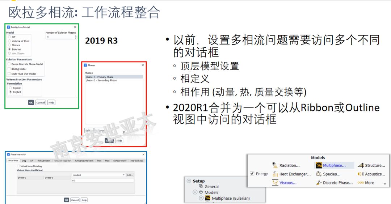Click Cancel in Multiphase Model dialog

[x=41, y=102]
